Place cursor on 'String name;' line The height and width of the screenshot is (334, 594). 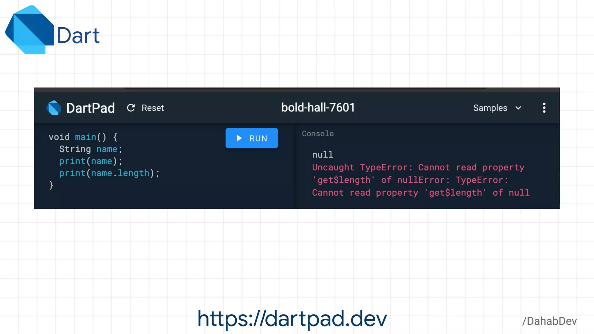click(x=91, y=149)
